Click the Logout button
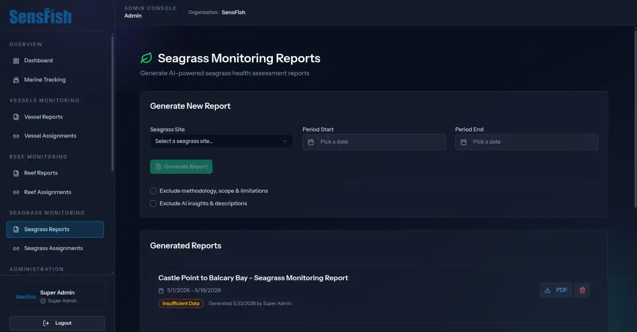The image size is (637, 332). pyautogui.click(x=57, y=323)
